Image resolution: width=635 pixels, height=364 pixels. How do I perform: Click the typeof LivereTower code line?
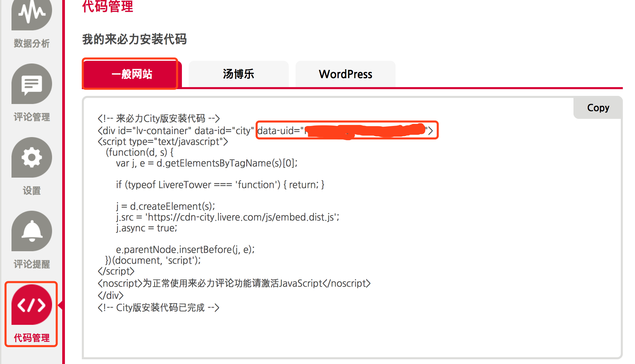click(220, 185)
